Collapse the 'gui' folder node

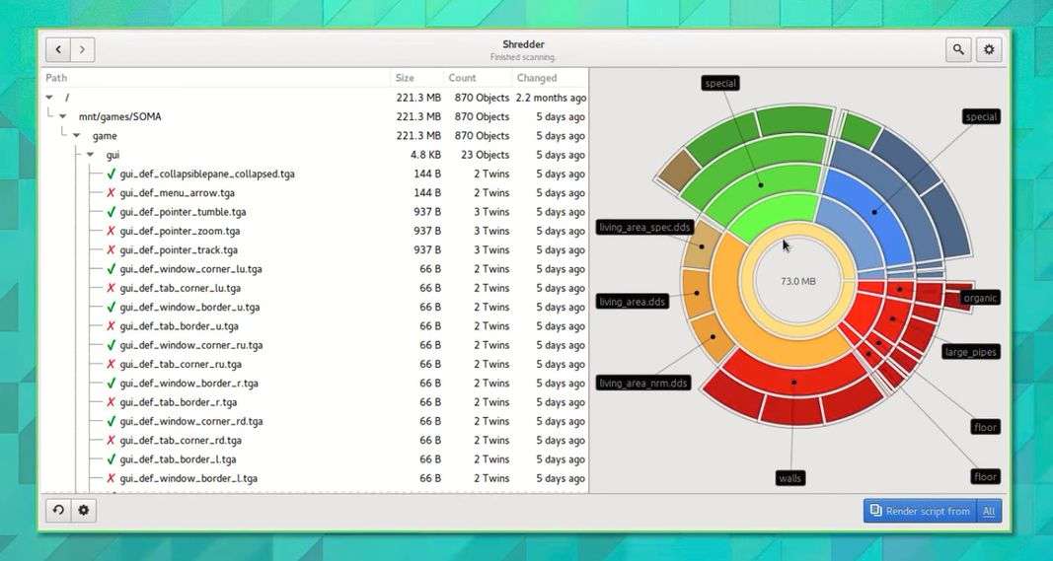pos(90,155)
